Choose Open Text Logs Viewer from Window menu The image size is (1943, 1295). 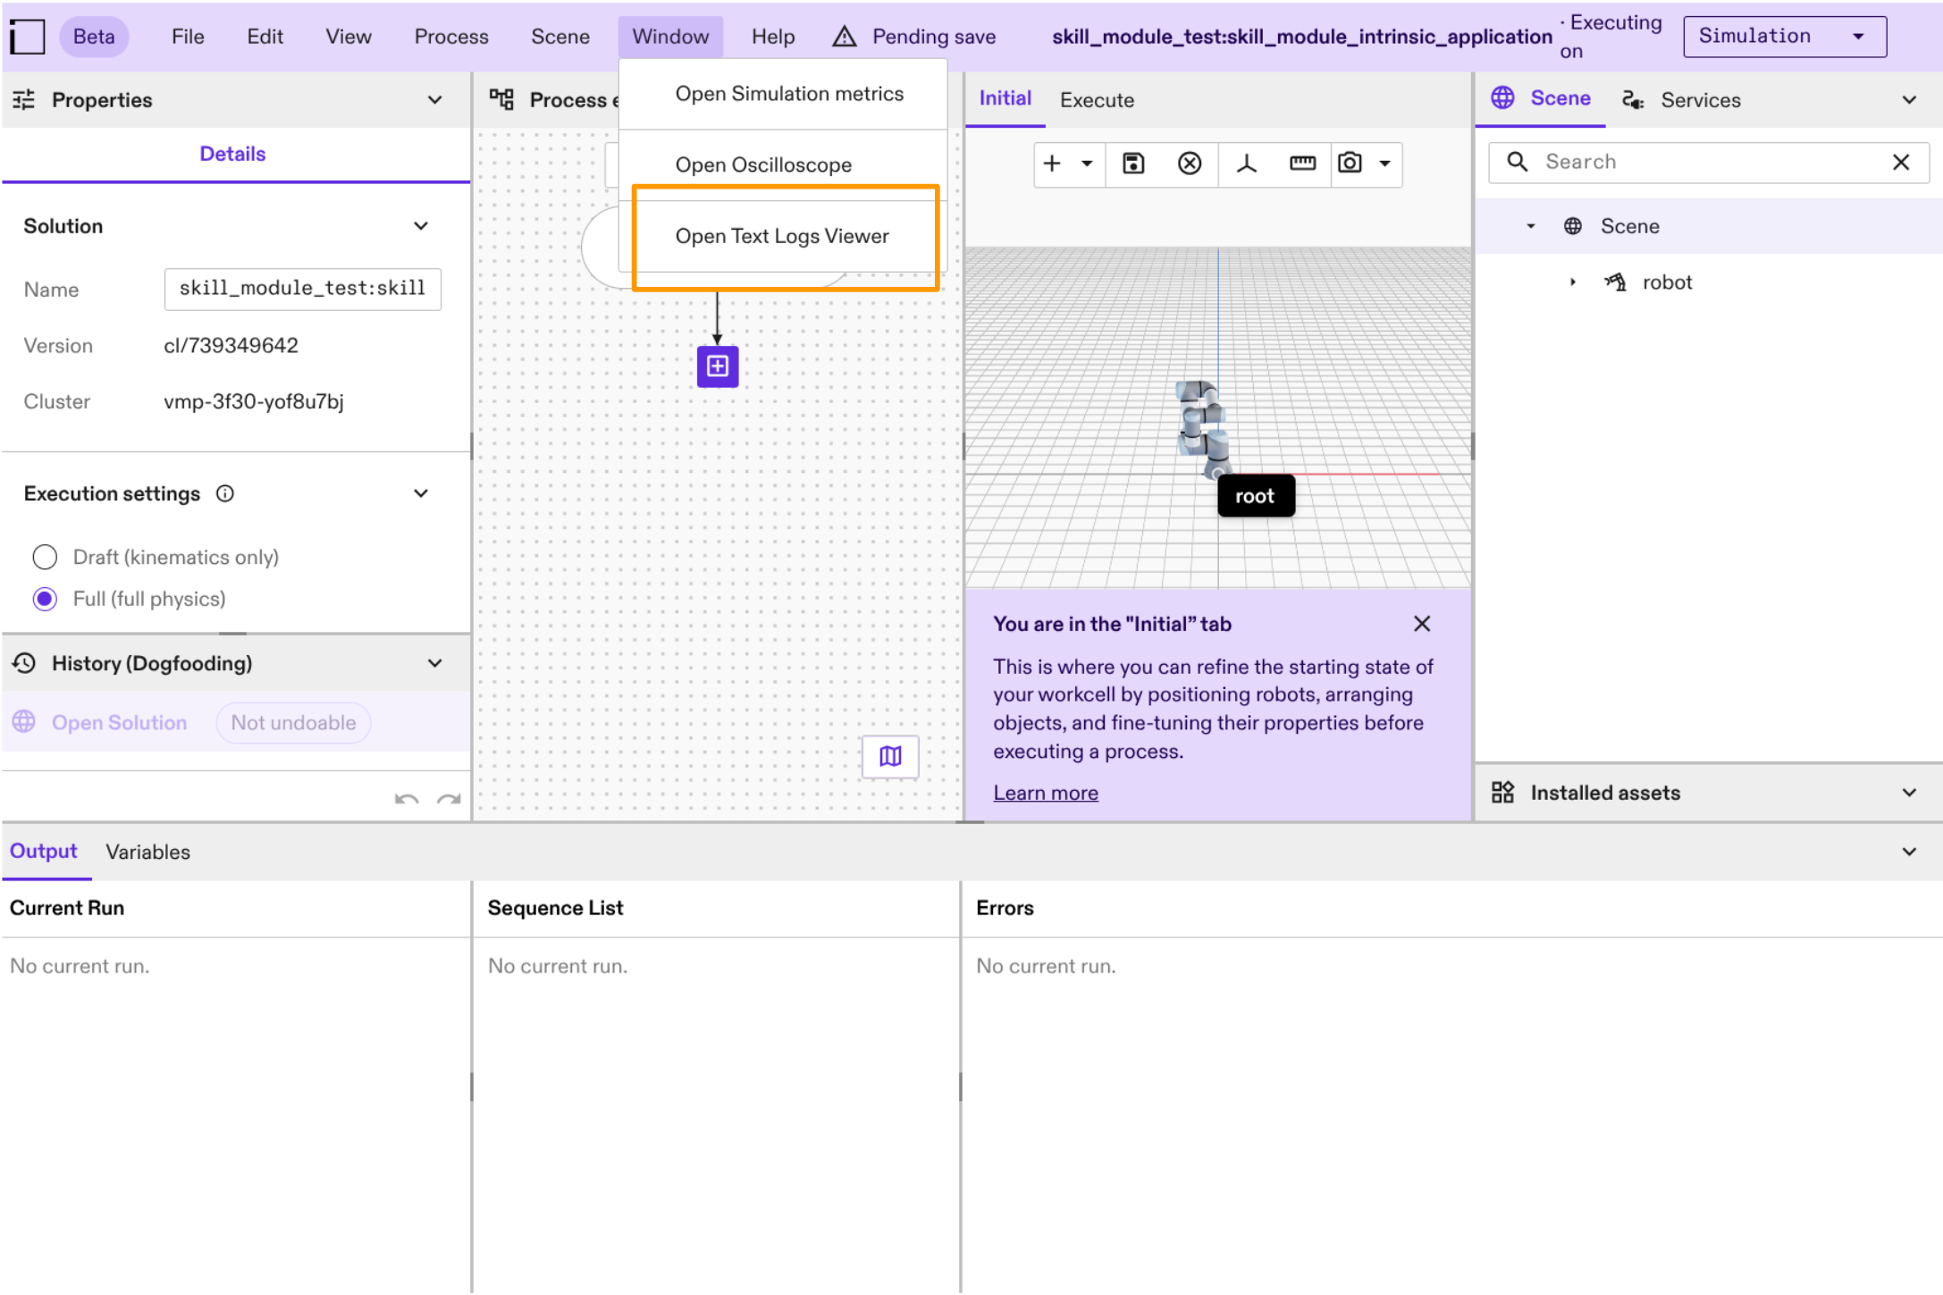782,236
